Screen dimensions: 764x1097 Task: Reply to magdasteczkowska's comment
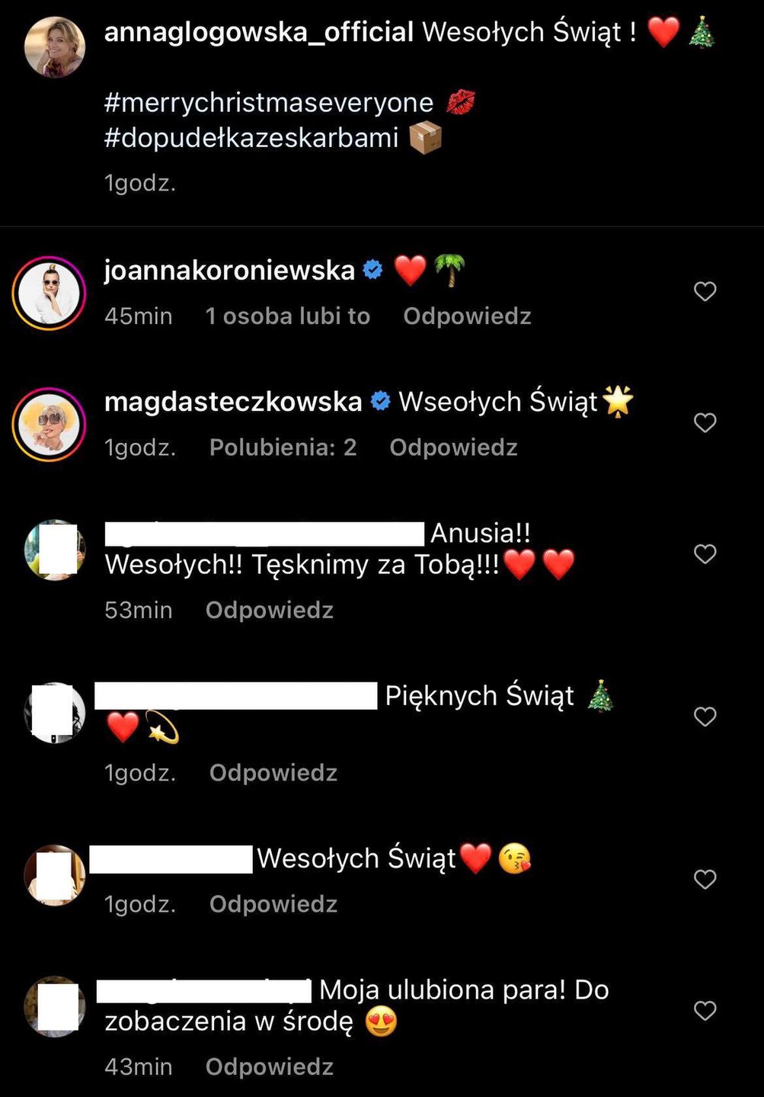(x=453, y=447)
